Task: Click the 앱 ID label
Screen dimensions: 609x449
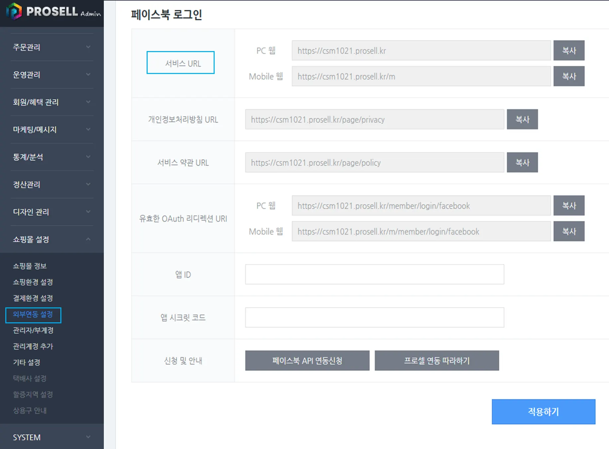Action: coord(183,275)
